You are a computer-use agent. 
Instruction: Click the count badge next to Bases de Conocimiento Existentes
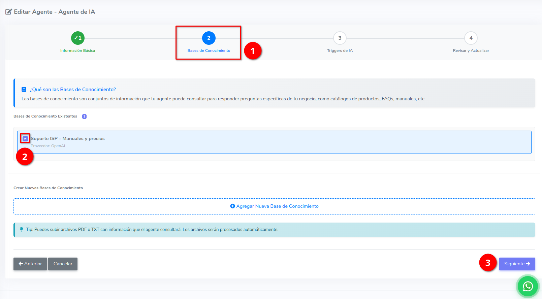pos(84,117)
